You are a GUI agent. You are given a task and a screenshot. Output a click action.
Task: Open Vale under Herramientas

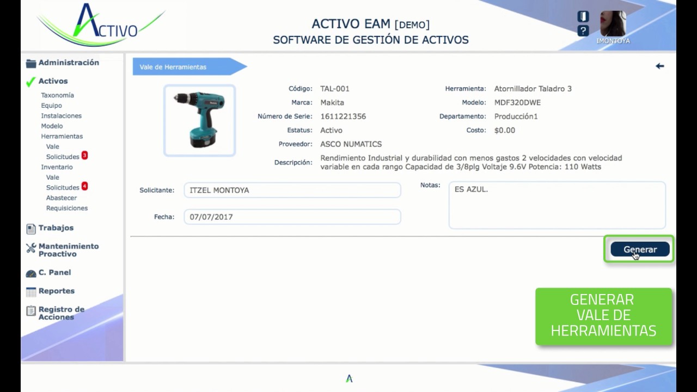coord(52,146)
